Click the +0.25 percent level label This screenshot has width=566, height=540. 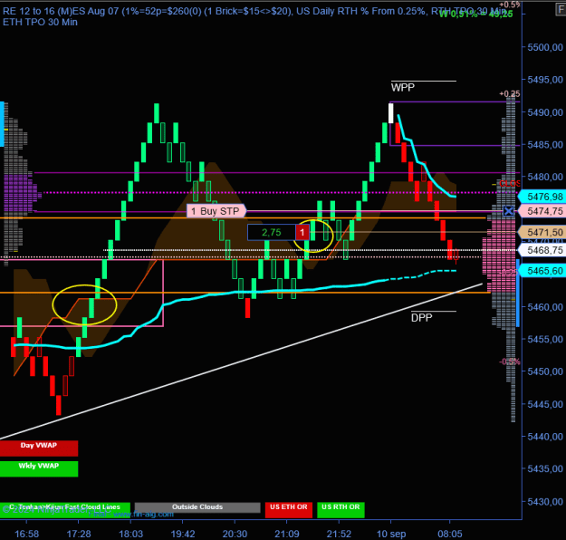[510, 94]
